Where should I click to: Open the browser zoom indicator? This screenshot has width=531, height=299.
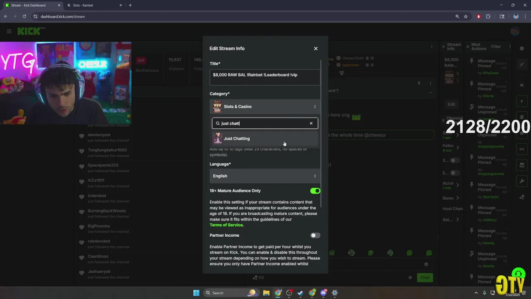457,17
